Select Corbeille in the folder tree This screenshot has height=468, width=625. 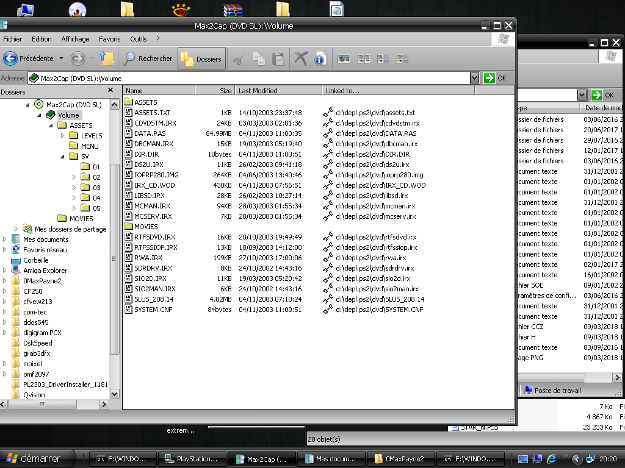[x=35, y=260]
